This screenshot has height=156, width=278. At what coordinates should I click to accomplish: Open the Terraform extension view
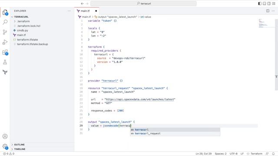(x=5, y=72)
